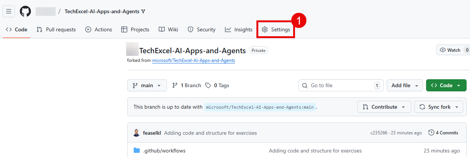Switch to the Wiki tab
Image resolution: width=470 pixels, height=157 pixels.
click(169, 29)
